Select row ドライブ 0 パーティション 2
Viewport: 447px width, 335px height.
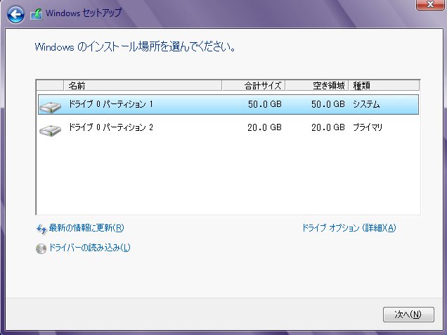click(228, 127)
